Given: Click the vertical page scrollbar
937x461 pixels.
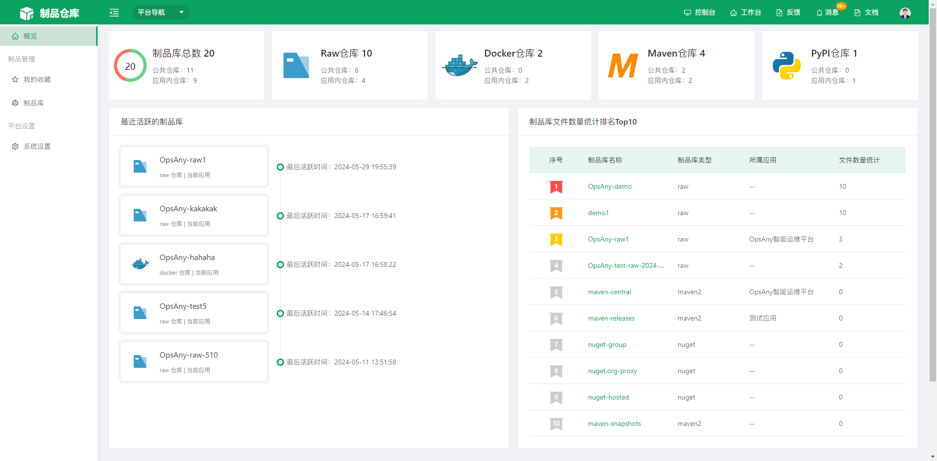Looking at the screenshot, I should tap(933, 195).
